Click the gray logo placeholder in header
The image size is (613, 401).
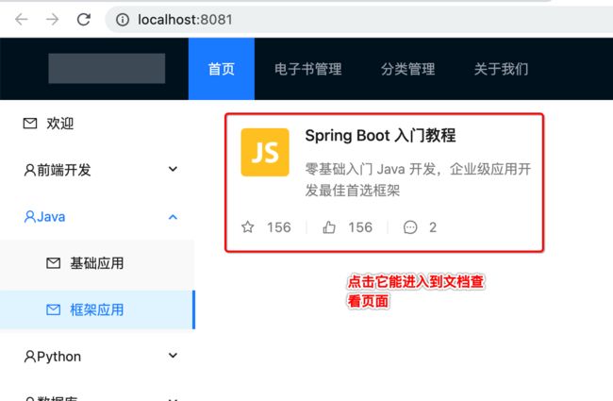click(107, 69)
